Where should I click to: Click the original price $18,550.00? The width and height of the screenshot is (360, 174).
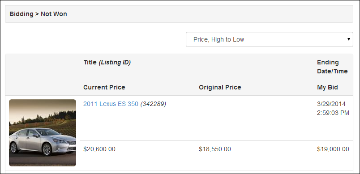click(x=215, y=149)
